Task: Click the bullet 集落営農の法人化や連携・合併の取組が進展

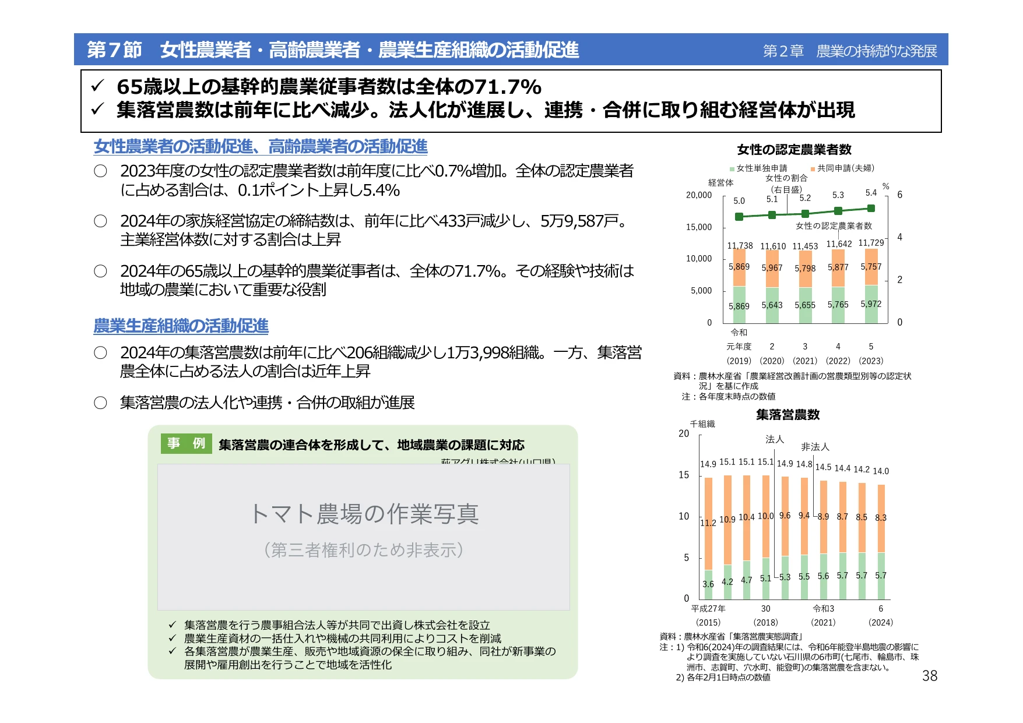Action: (267, 403)
